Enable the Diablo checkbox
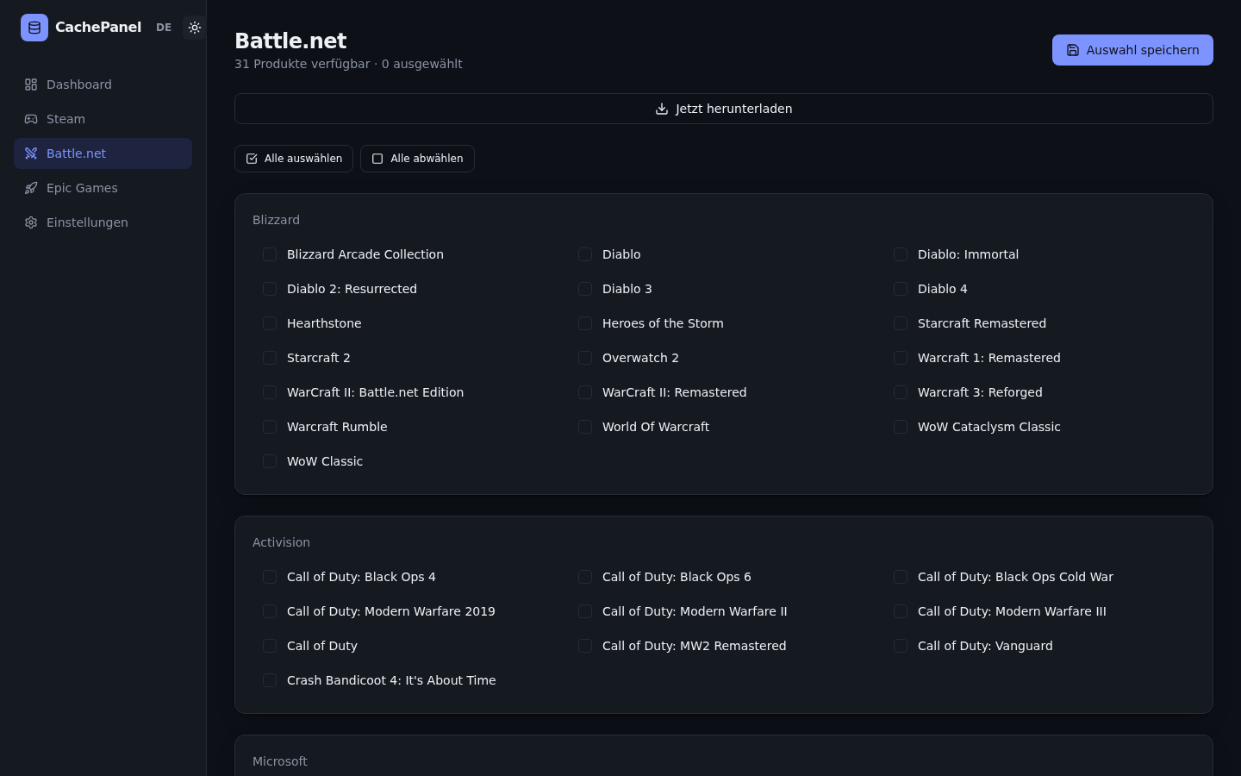Viewport: 1241px width, 776px height. coord(585,254)
